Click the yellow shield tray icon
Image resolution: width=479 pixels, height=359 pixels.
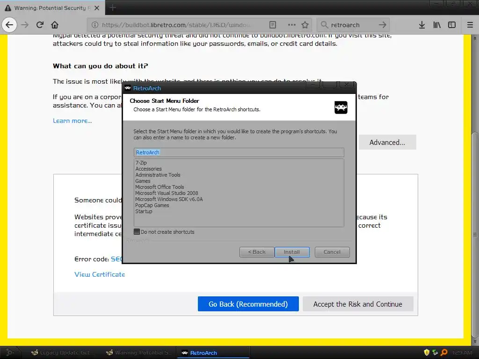[x=427, y=352]
